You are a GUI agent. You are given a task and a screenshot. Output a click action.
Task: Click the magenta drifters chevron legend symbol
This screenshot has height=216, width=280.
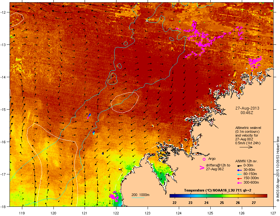(202, 168)
